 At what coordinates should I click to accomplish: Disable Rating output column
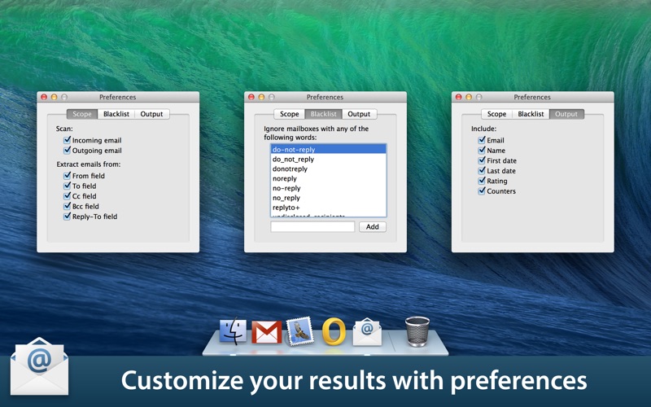click(482, 181)
